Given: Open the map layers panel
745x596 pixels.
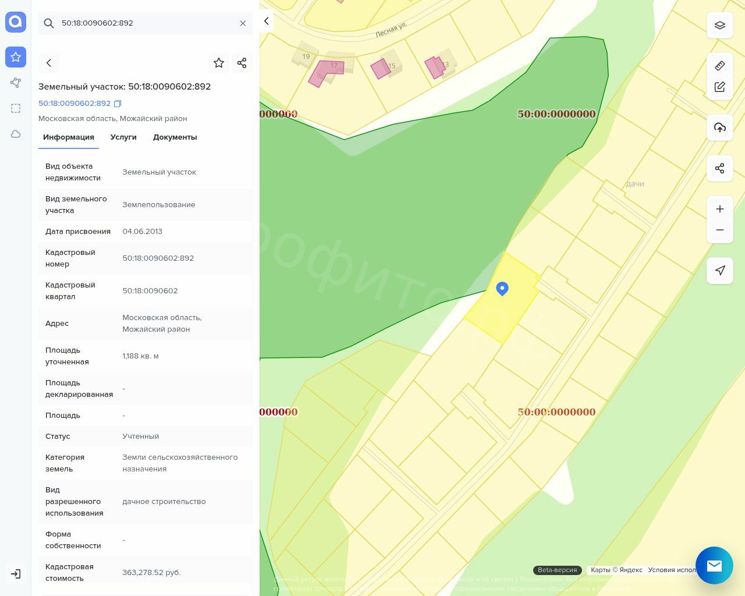Looking at the screenshot, I should 720,26.
